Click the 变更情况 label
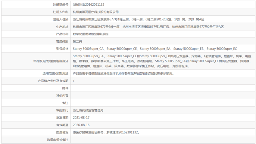Screen dimensions: 256x144 tap(62, 132)
